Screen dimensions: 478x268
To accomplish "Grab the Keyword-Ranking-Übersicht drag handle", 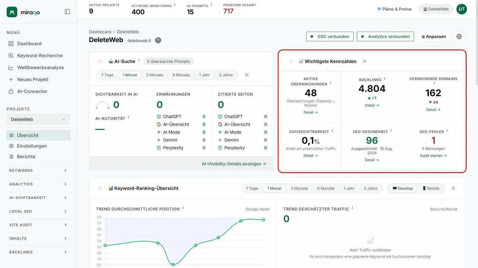I will (100, 188).
